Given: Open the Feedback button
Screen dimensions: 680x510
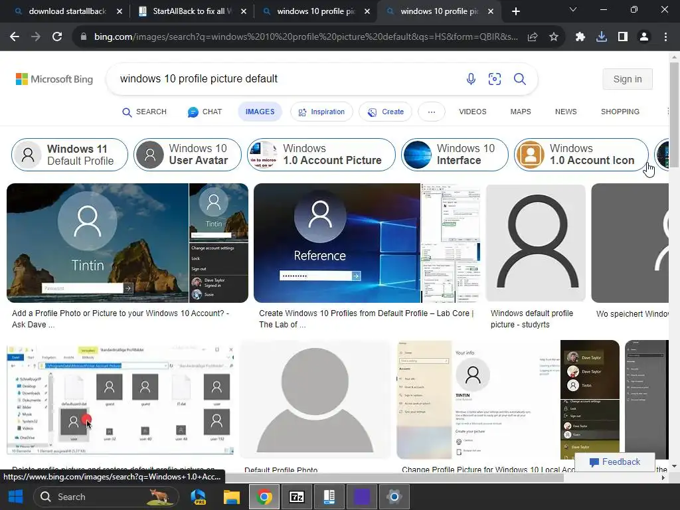Looking at the screenshot, I should click(614, 462).
